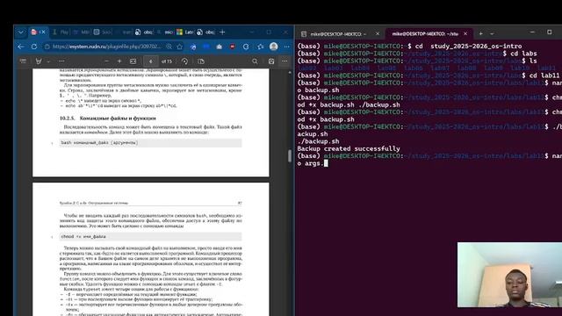The image size is (562, 316).
Task: Zoom out the PDF document
Action: pos(106,61)
